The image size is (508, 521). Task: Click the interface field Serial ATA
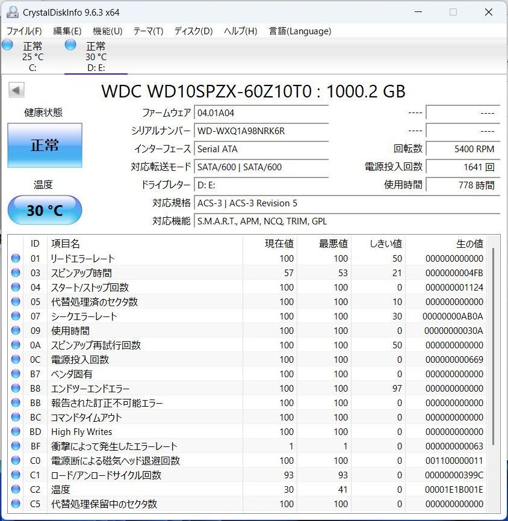click(x=261, y=149)
